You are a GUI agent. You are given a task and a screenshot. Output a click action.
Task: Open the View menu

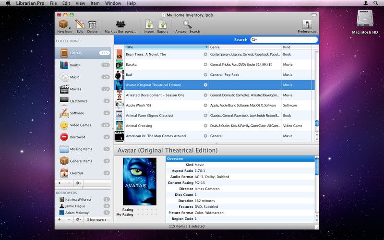(80, 3)
